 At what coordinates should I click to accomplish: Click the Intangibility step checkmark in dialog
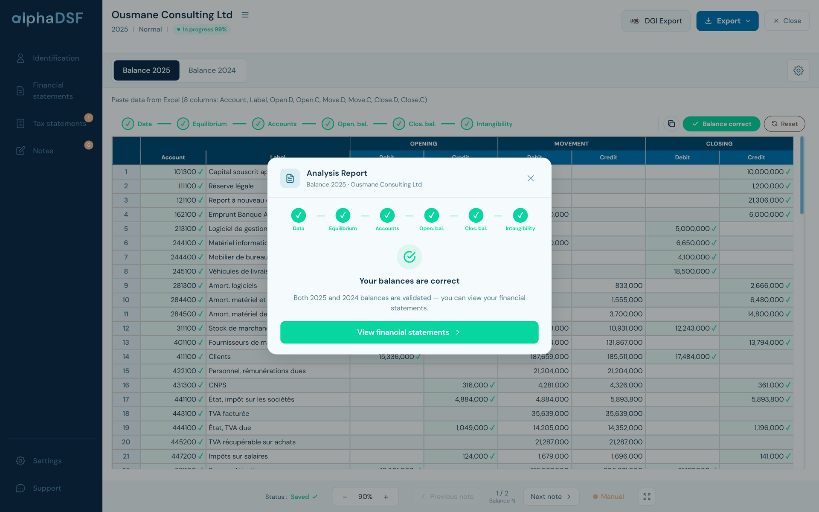[520, 215]
